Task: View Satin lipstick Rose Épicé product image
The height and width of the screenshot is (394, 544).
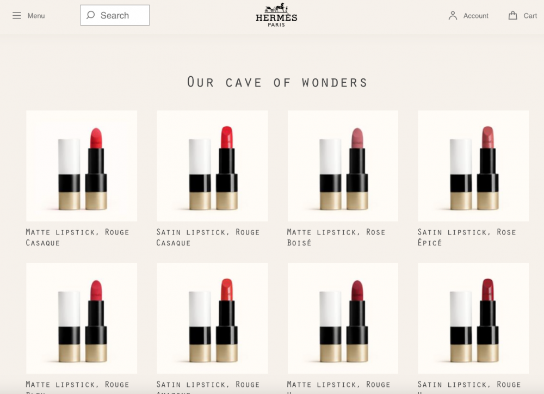Action: tap(473, 166)
